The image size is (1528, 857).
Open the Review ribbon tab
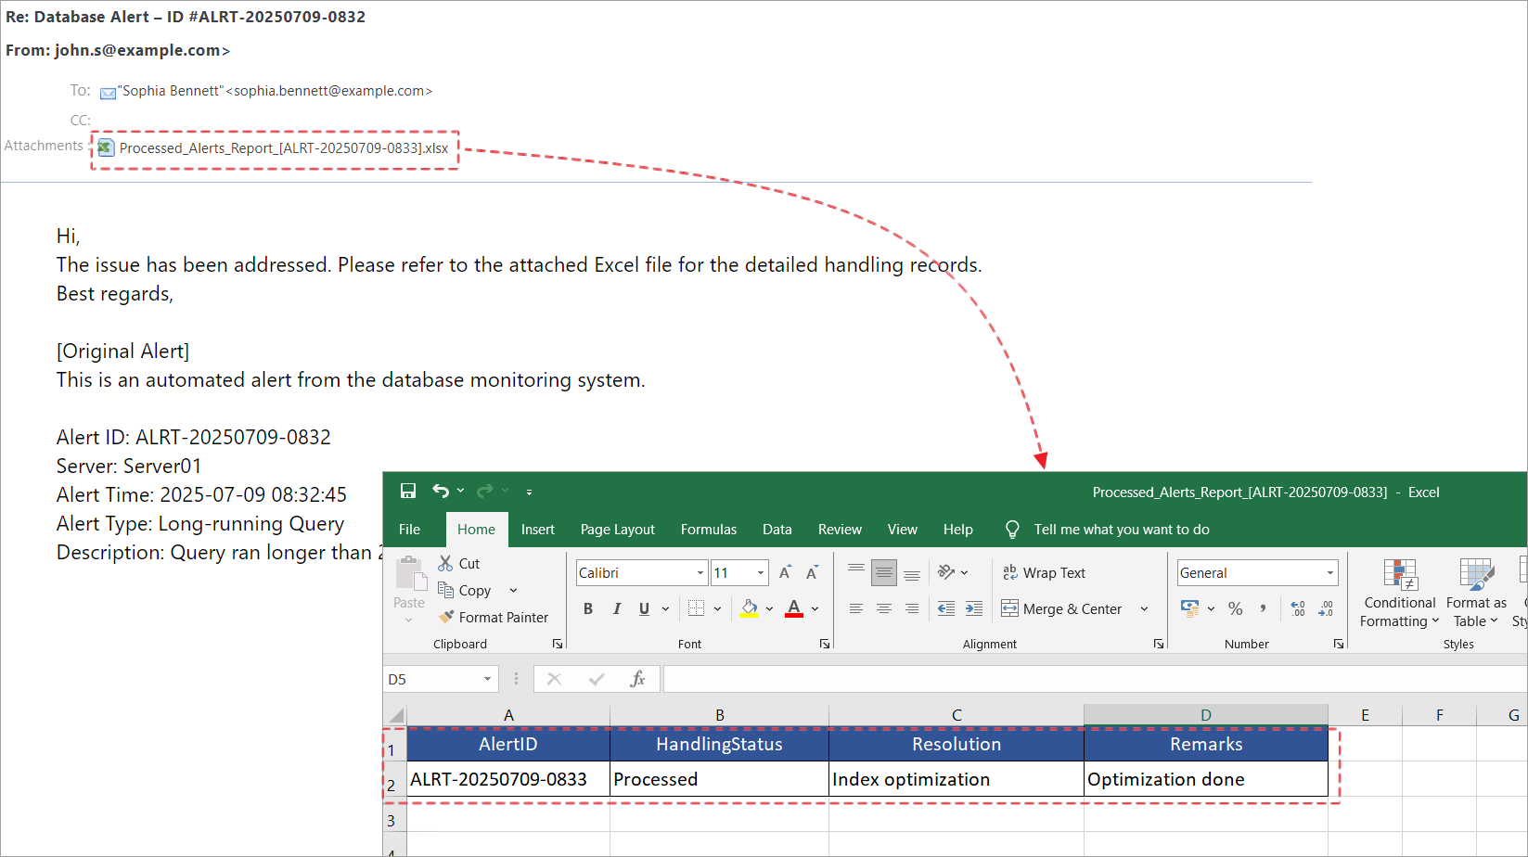840,529
